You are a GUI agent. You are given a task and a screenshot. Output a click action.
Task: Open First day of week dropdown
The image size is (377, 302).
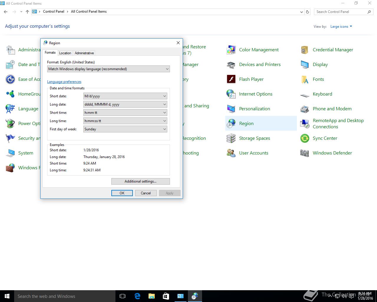[125, 129]
